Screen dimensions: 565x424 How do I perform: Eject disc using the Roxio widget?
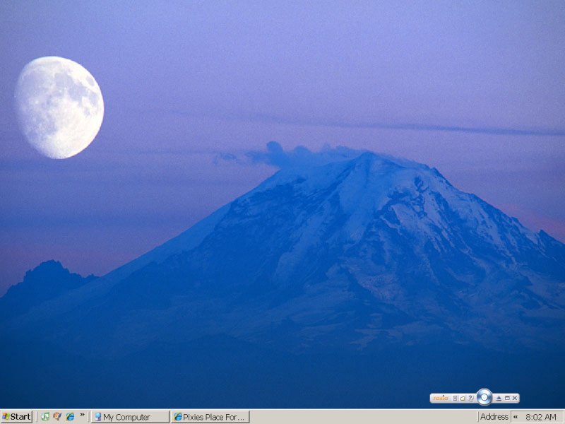499,399
